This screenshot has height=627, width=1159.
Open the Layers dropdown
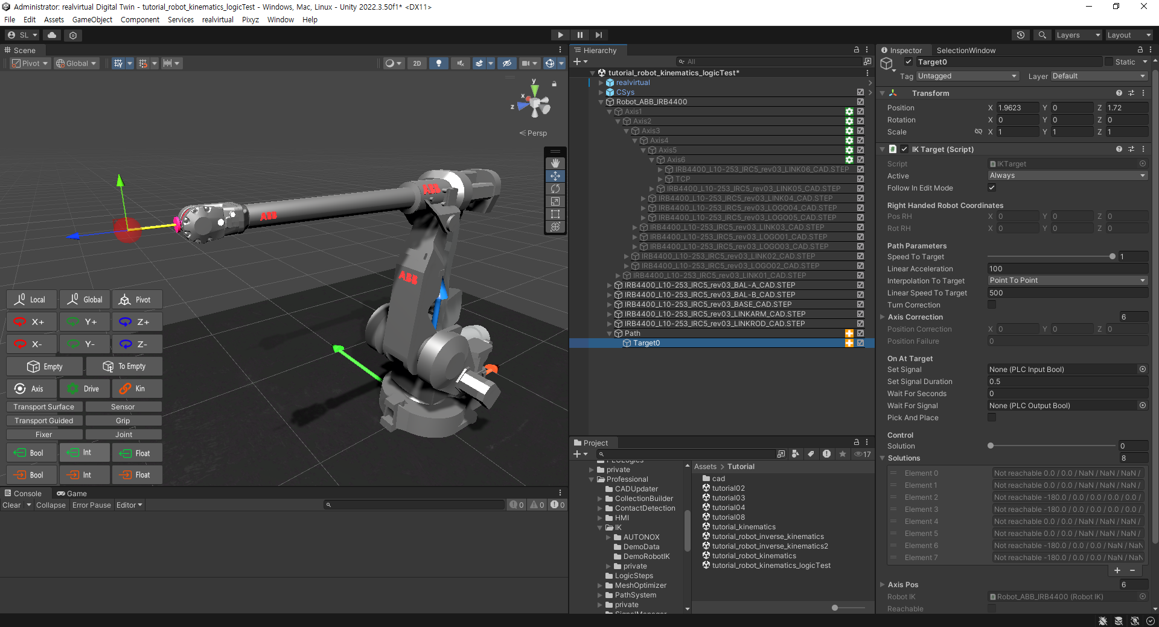coord(1078,35)
